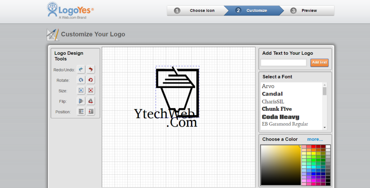The image size is (370, 188).
Task: Select the EB Garamond Regular font
Action: pyautogui.click(x=285, y=124)
